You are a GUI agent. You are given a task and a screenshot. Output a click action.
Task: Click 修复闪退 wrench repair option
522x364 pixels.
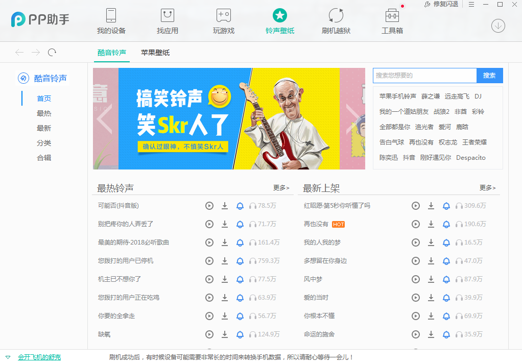tap(441, 4)
